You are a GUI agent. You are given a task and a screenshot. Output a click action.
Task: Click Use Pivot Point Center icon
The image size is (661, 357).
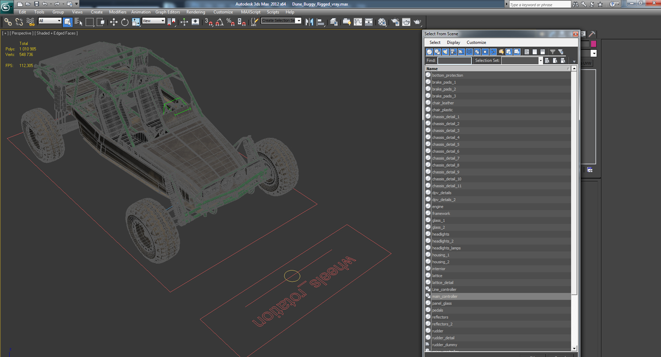pos(172,22)
